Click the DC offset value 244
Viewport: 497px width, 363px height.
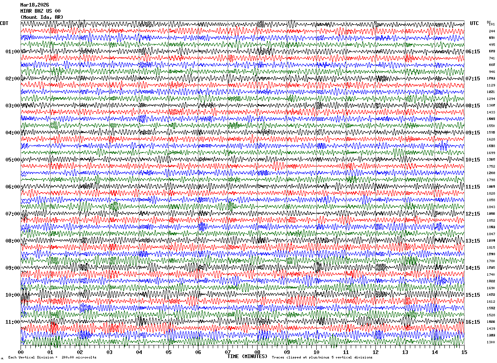coord(492,31)
